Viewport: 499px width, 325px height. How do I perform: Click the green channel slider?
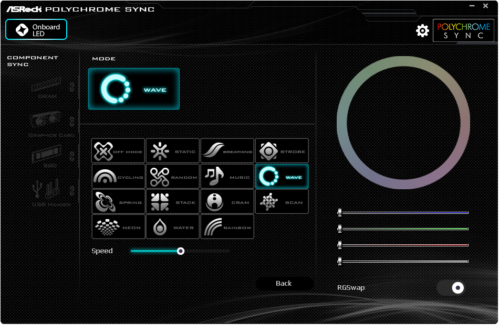[403, 229]
